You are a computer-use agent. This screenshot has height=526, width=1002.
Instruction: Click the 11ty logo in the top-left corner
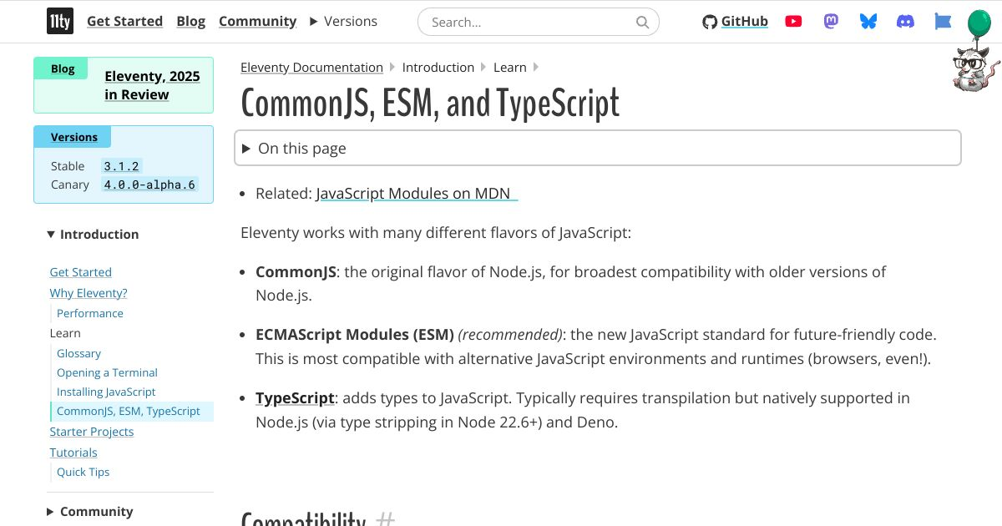tap(59, 21)
